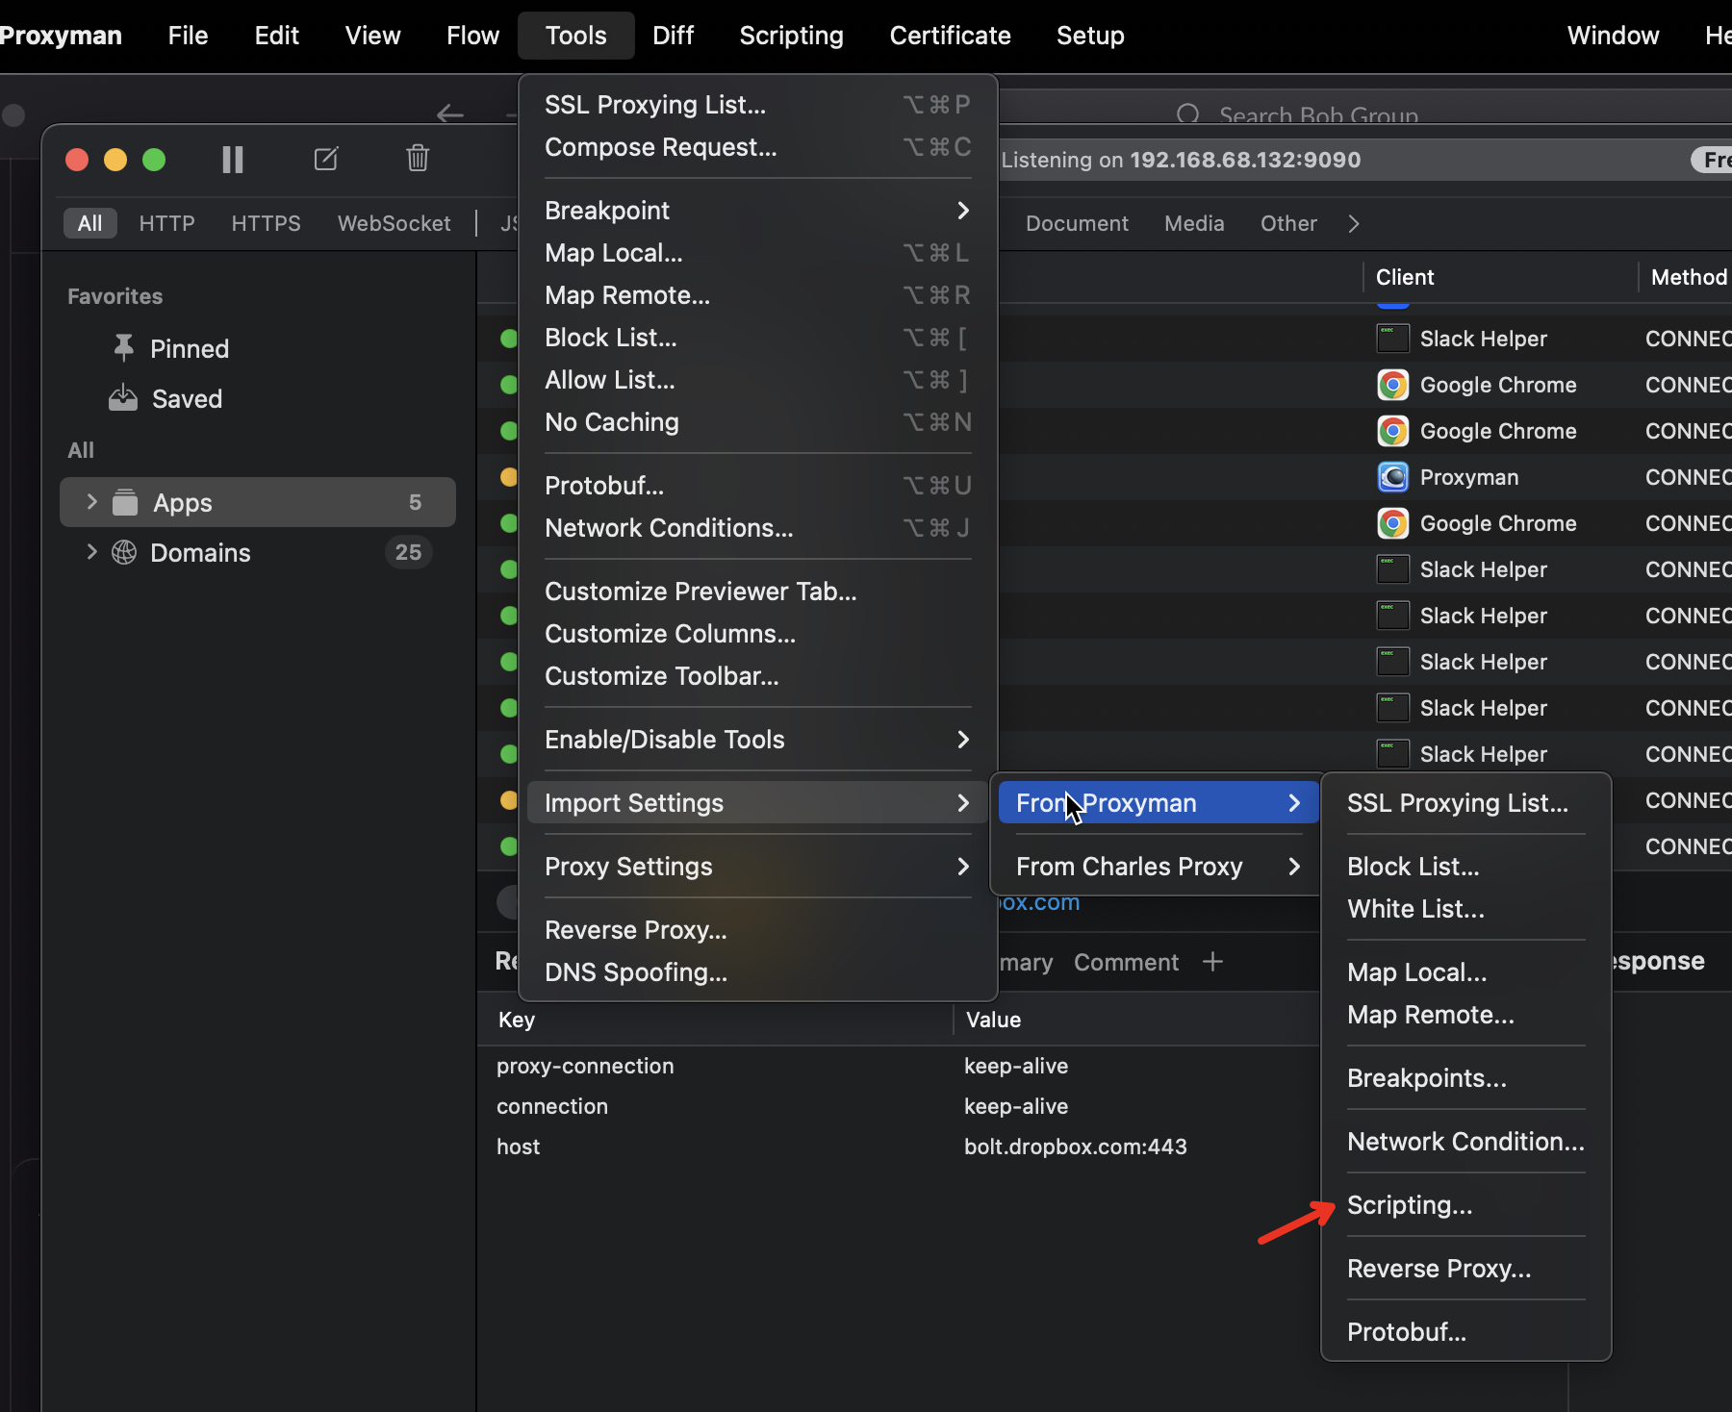This screenshot has height=1412, width=1732.
Task: Choose From Proxyman in the submenu
Action: coord(1159,803)
